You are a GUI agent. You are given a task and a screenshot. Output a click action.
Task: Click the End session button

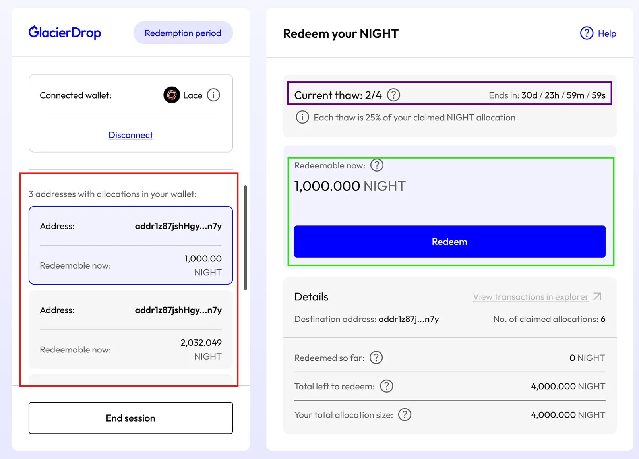click(x=131, y=418)
